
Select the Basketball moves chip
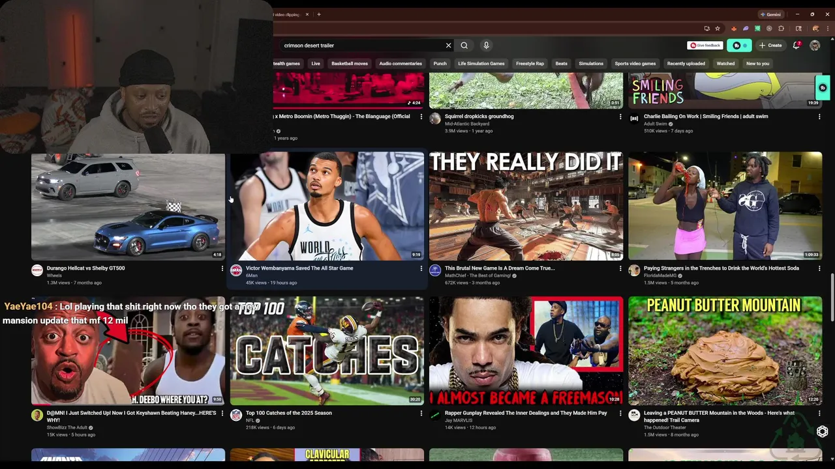350,64
